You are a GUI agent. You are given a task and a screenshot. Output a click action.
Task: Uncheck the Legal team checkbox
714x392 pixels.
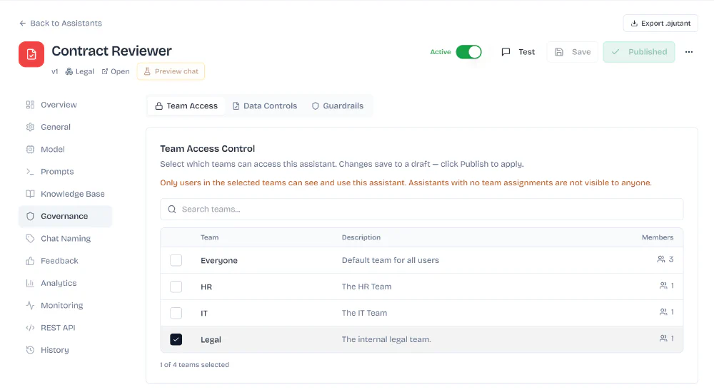176,339
